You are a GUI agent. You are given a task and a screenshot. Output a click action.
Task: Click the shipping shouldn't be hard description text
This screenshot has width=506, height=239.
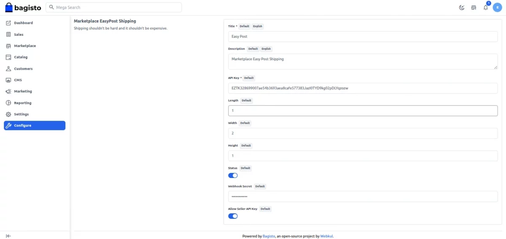[121, 28]
